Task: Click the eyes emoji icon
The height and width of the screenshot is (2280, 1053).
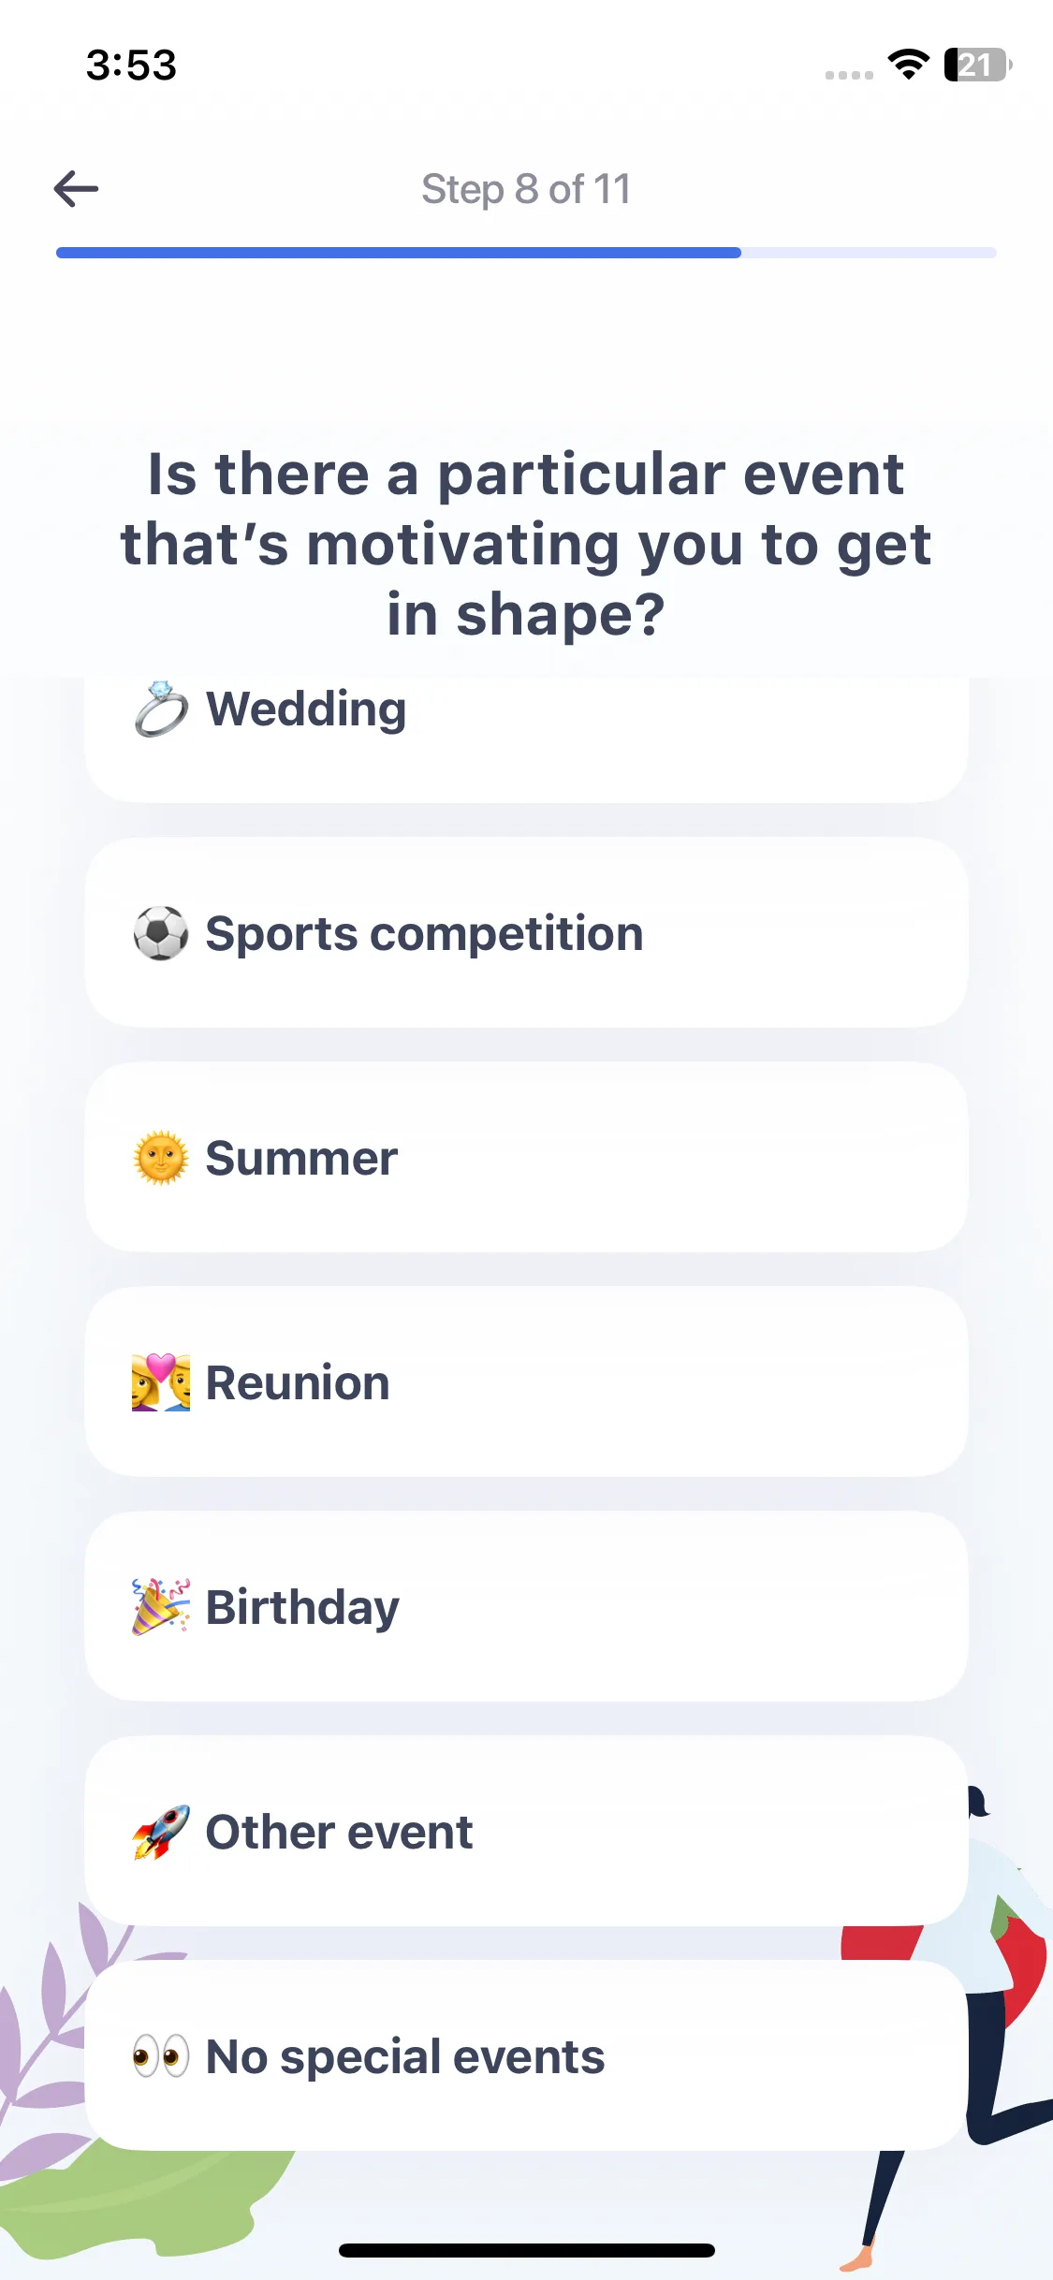Action: coord(161,2056)
